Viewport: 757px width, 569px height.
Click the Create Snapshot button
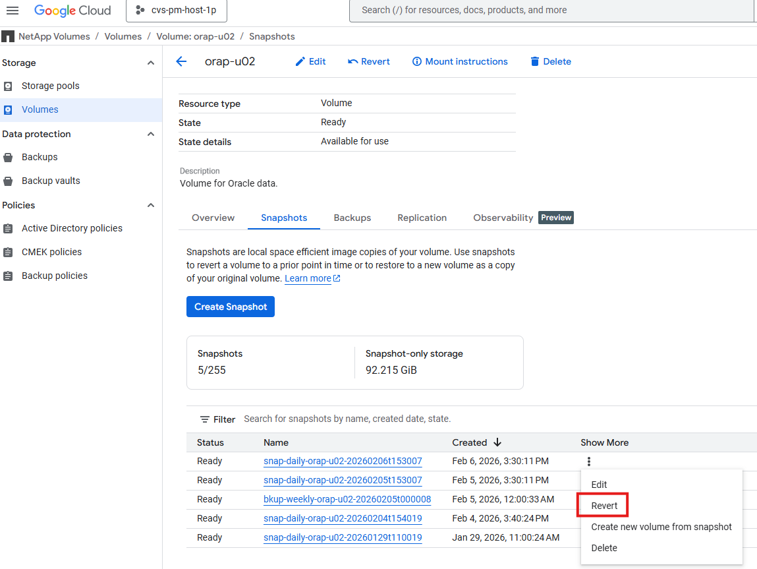(230, 306)
